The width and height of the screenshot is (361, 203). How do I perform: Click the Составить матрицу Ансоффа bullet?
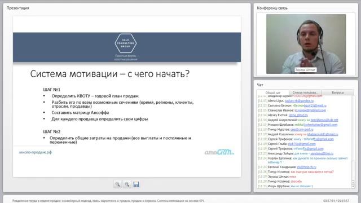click(80, 113)
